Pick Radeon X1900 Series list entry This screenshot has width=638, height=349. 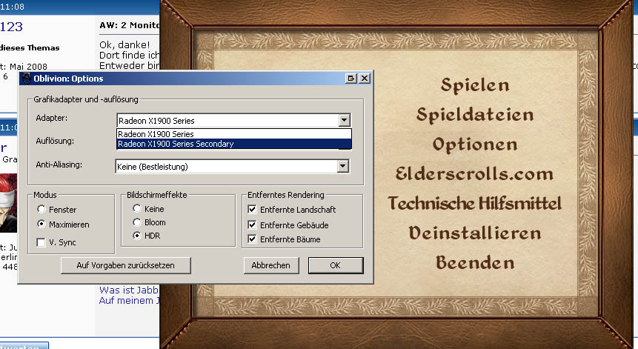pos(234,134)
